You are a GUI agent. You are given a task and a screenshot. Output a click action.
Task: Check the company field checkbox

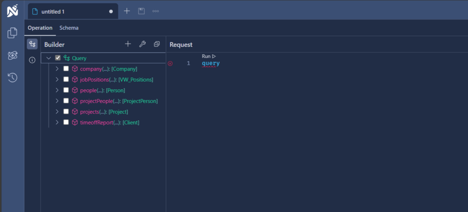[x=66, y=69]
